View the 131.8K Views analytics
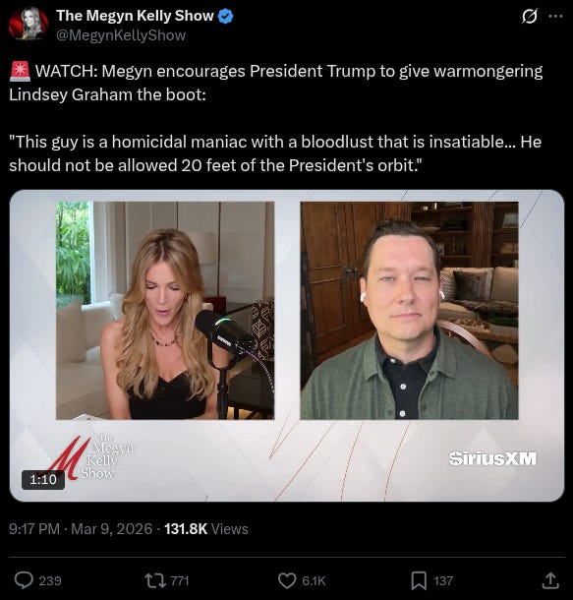This screenshot has height=600, width=573. tap(206, 529)
